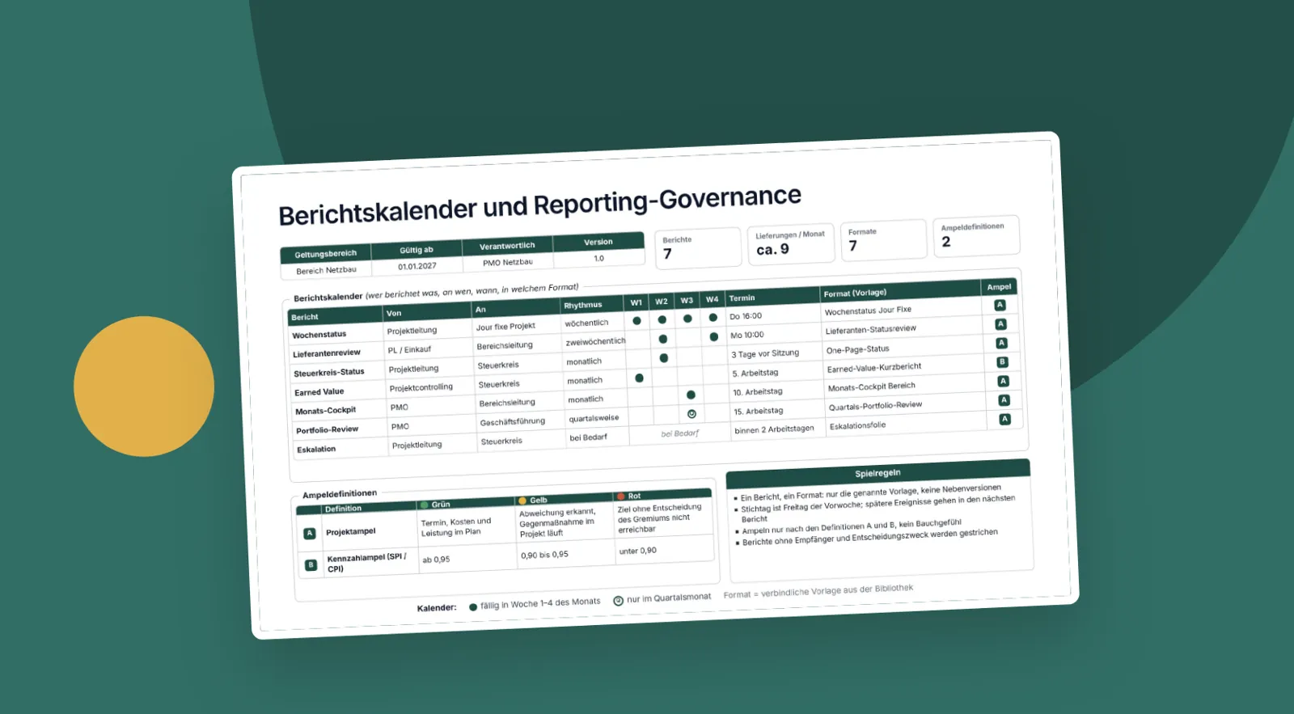1294x714 pixels.
Task: Select the Lieferungen / Monat card
Action: (x=791, y=243)
